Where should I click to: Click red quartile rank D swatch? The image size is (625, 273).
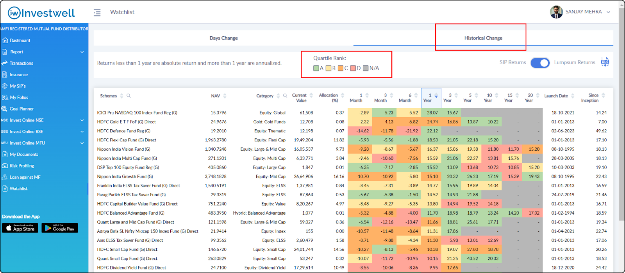(353, 68)
